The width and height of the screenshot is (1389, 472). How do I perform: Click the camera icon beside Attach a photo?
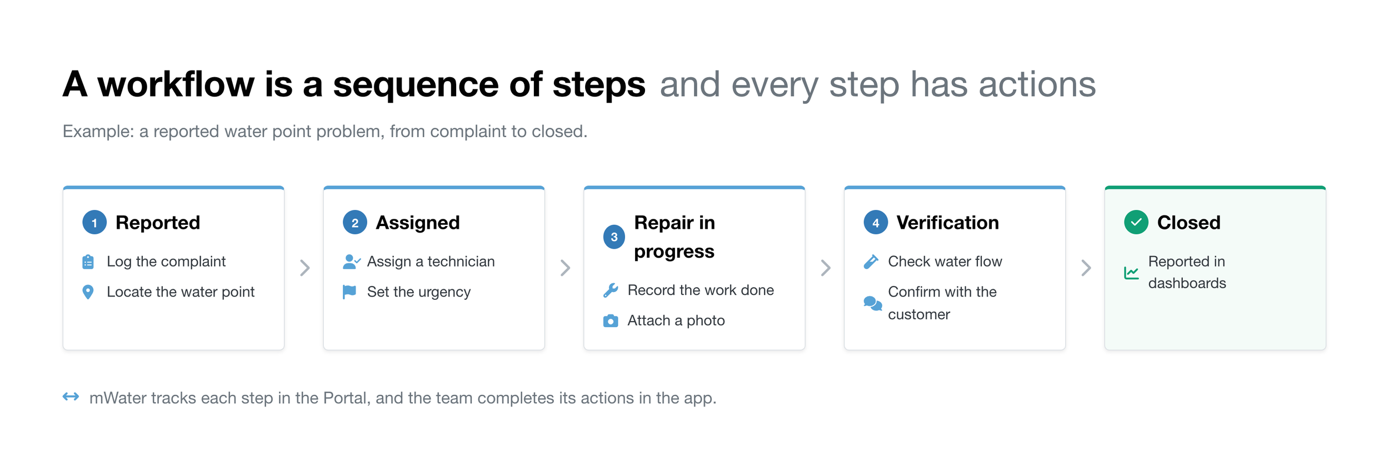[x=611, y=321]
